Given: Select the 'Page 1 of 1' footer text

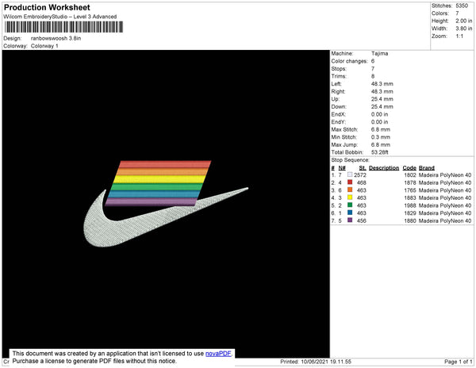Looking at the screenshot, I should click(x=459, y=362).
